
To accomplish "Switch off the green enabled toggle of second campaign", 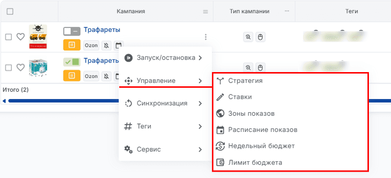I will [72, 62].
